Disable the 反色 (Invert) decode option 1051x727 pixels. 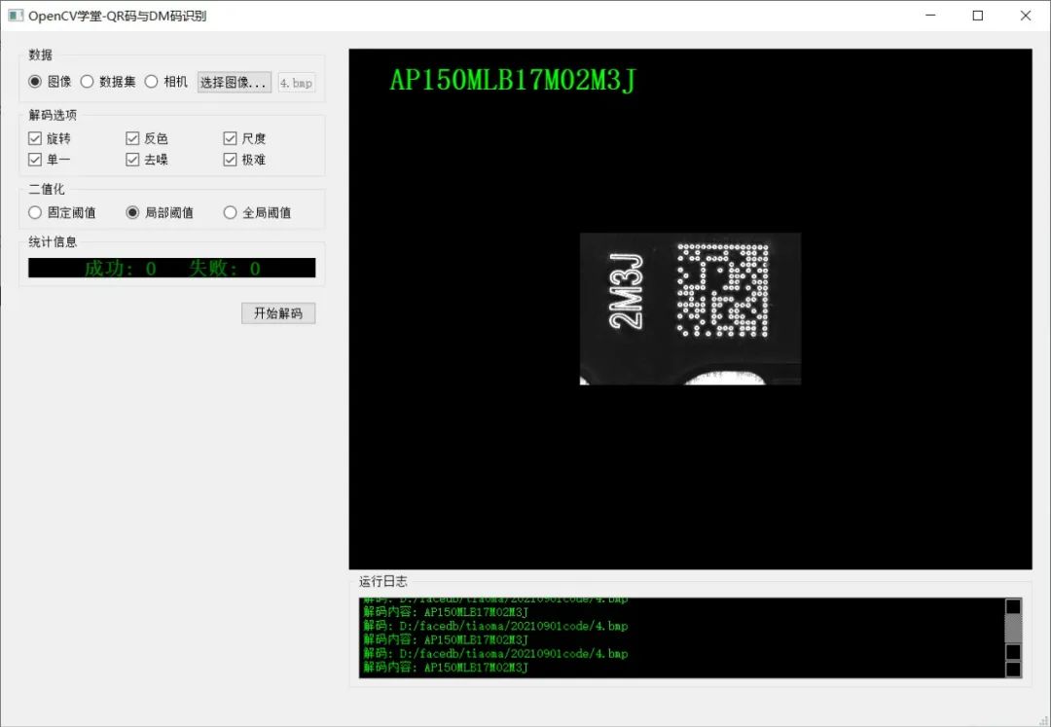tap(132, 137)
